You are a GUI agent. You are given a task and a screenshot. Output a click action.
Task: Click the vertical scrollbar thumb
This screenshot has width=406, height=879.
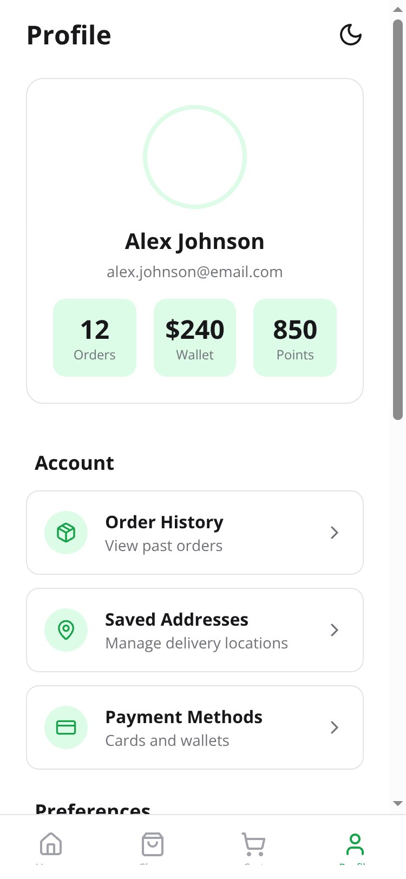click(398, 219)
